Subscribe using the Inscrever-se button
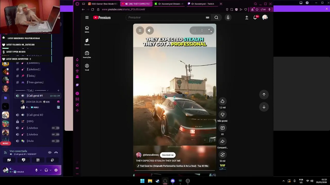The width and height of the screenshot is (330, 185). coord(168,155)
